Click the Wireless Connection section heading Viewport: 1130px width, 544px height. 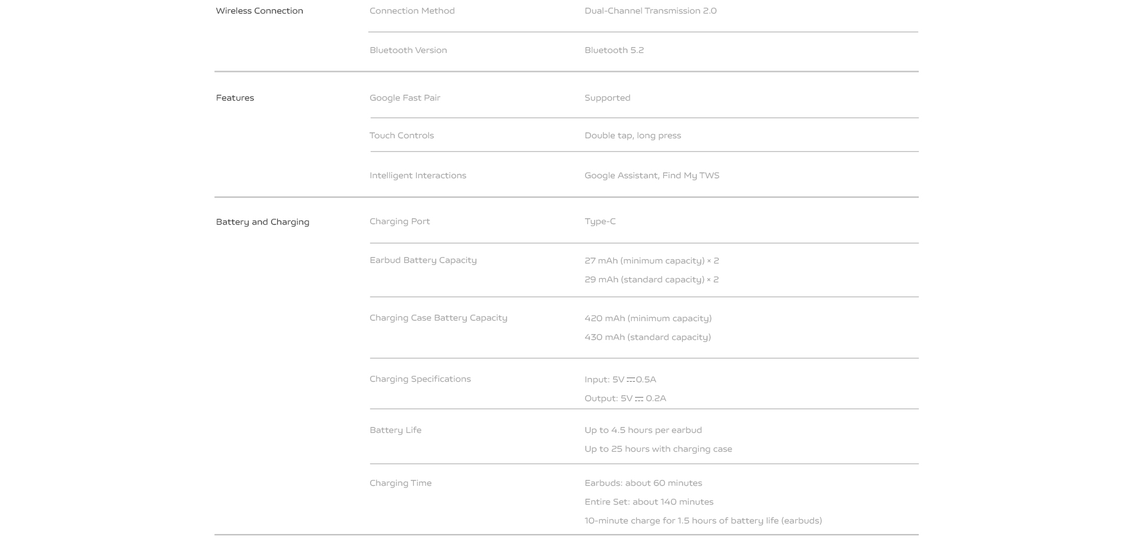tap(259, 11)
